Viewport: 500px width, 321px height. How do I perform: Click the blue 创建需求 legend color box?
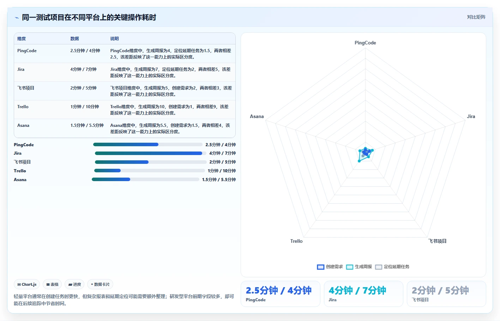tap(320, 267)
